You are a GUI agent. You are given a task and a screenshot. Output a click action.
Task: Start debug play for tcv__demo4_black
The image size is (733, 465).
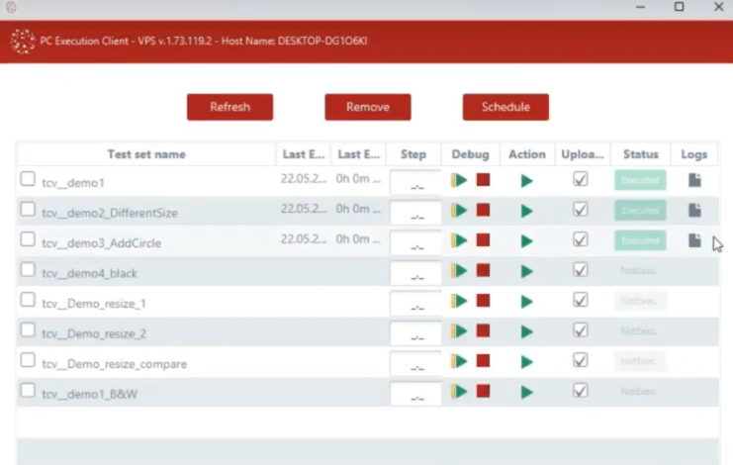click(x=460, y=271)
